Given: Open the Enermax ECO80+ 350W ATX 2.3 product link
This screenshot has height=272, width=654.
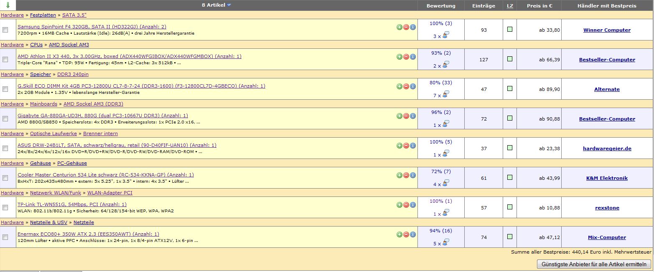Looking at the screenshot, I should point(88,234).
